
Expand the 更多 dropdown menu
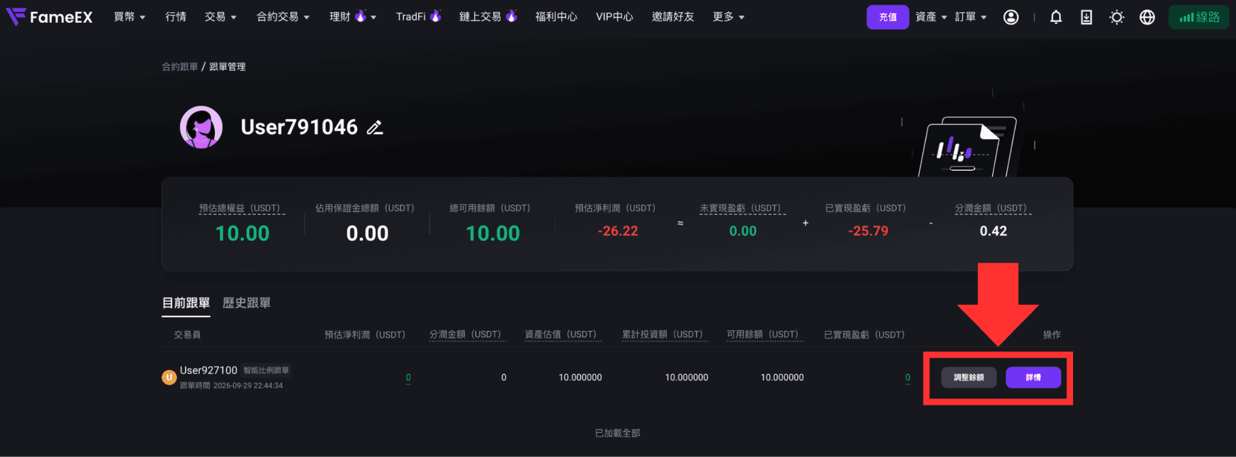coord(728,17)
